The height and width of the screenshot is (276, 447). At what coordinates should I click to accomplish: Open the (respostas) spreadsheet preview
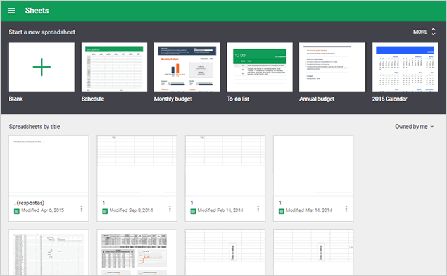[x=49, y=166]
